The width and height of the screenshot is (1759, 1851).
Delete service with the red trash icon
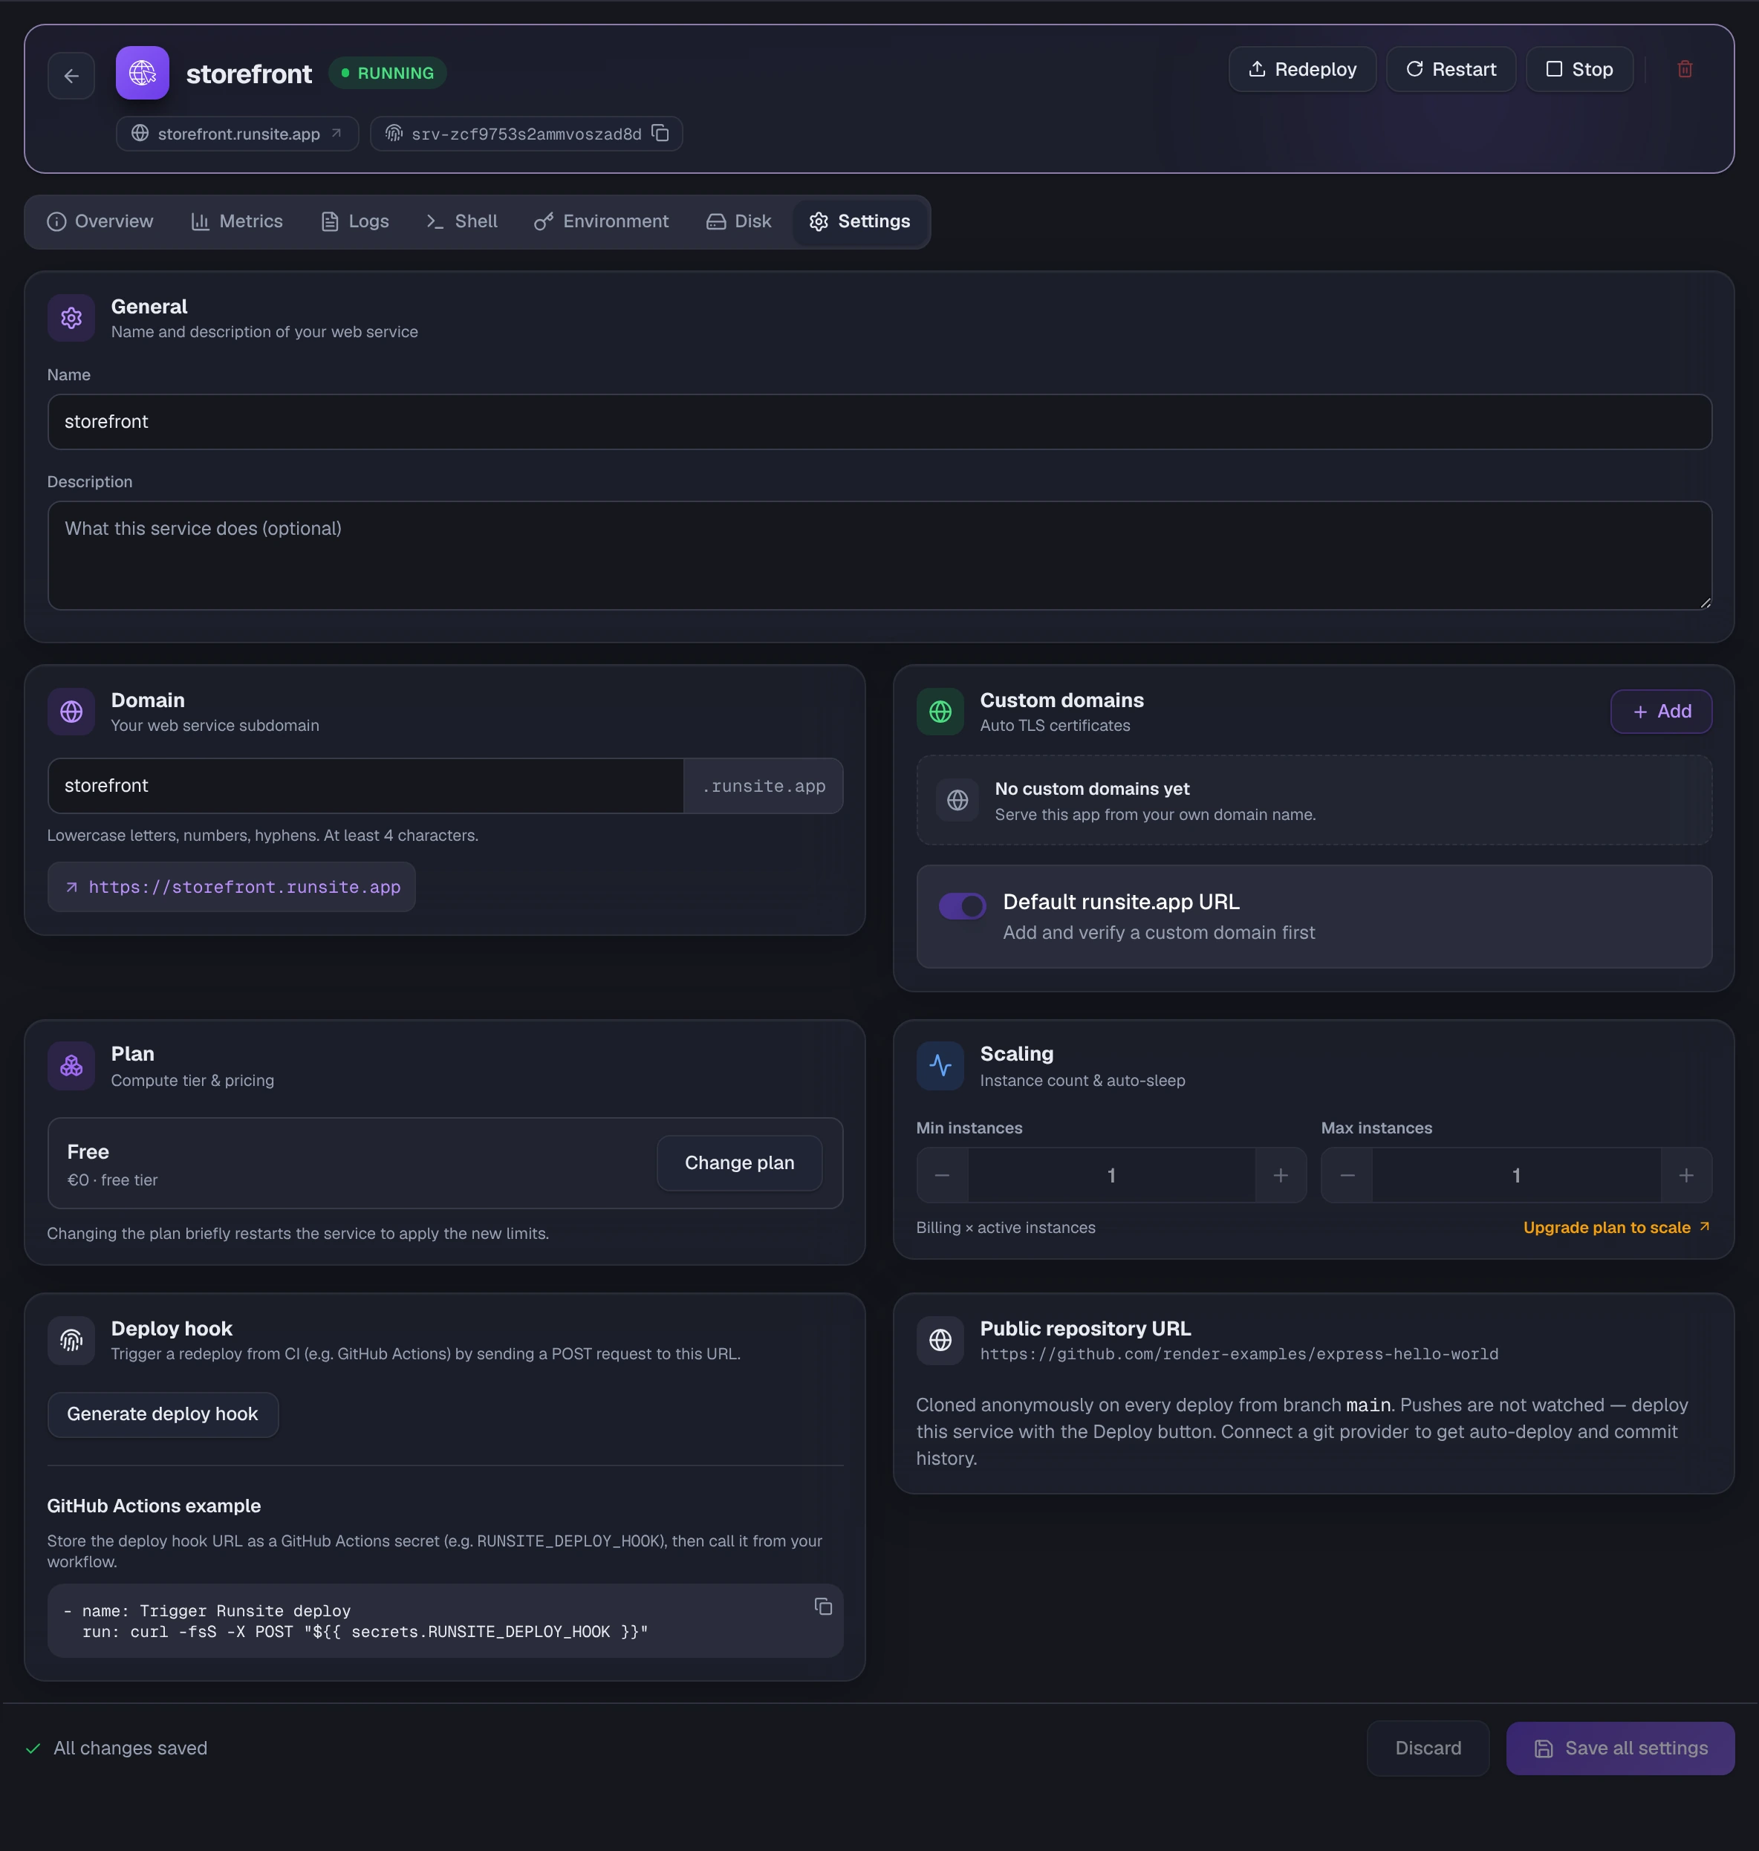click(1685, 69)
